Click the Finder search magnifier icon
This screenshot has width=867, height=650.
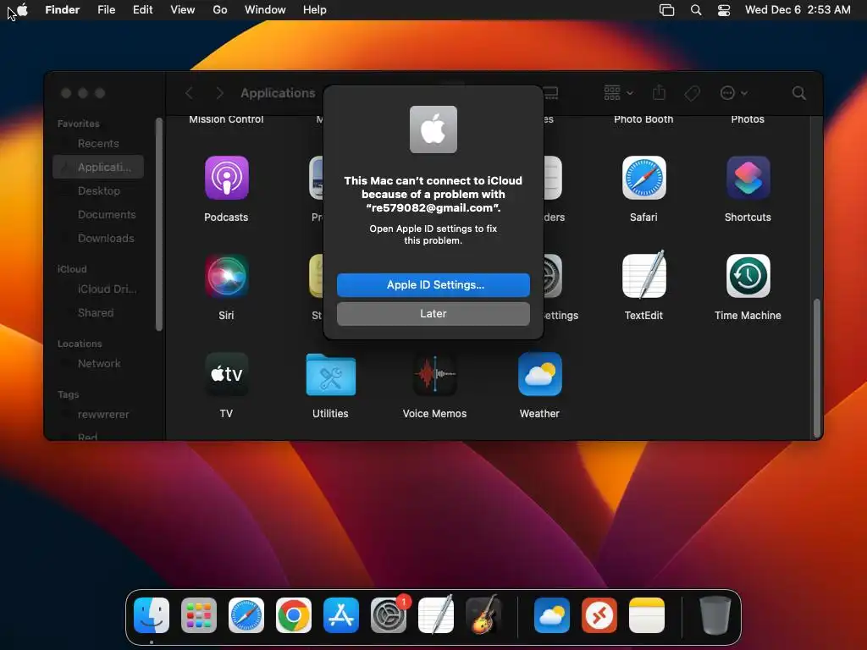(798, 93)
